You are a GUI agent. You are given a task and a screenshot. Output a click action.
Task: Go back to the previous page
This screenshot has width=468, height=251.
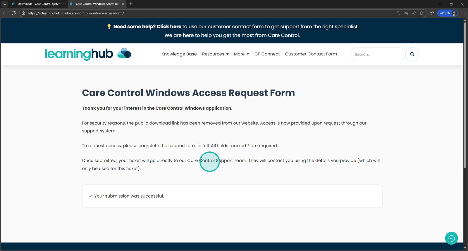[x=5, y=13]
